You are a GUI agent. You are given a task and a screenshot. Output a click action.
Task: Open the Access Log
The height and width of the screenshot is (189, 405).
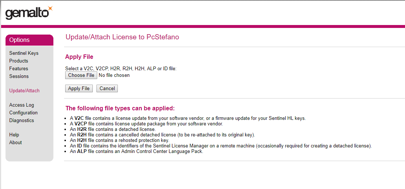click(x=21, y=105)
